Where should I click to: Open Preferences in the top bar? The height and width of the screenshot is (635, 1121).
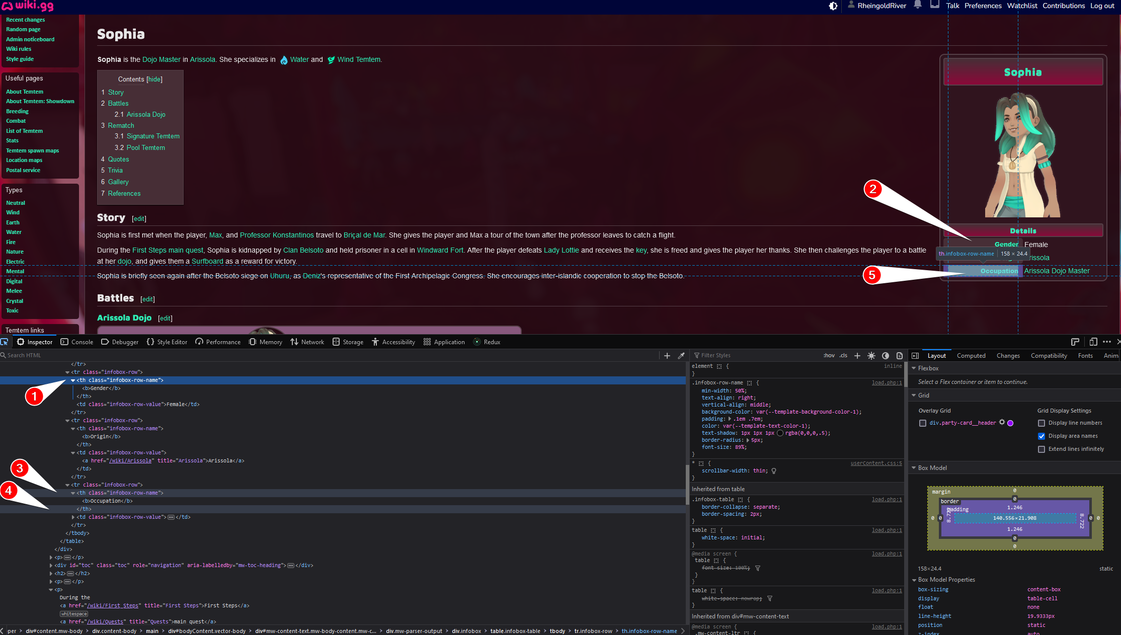pos(983,6)
